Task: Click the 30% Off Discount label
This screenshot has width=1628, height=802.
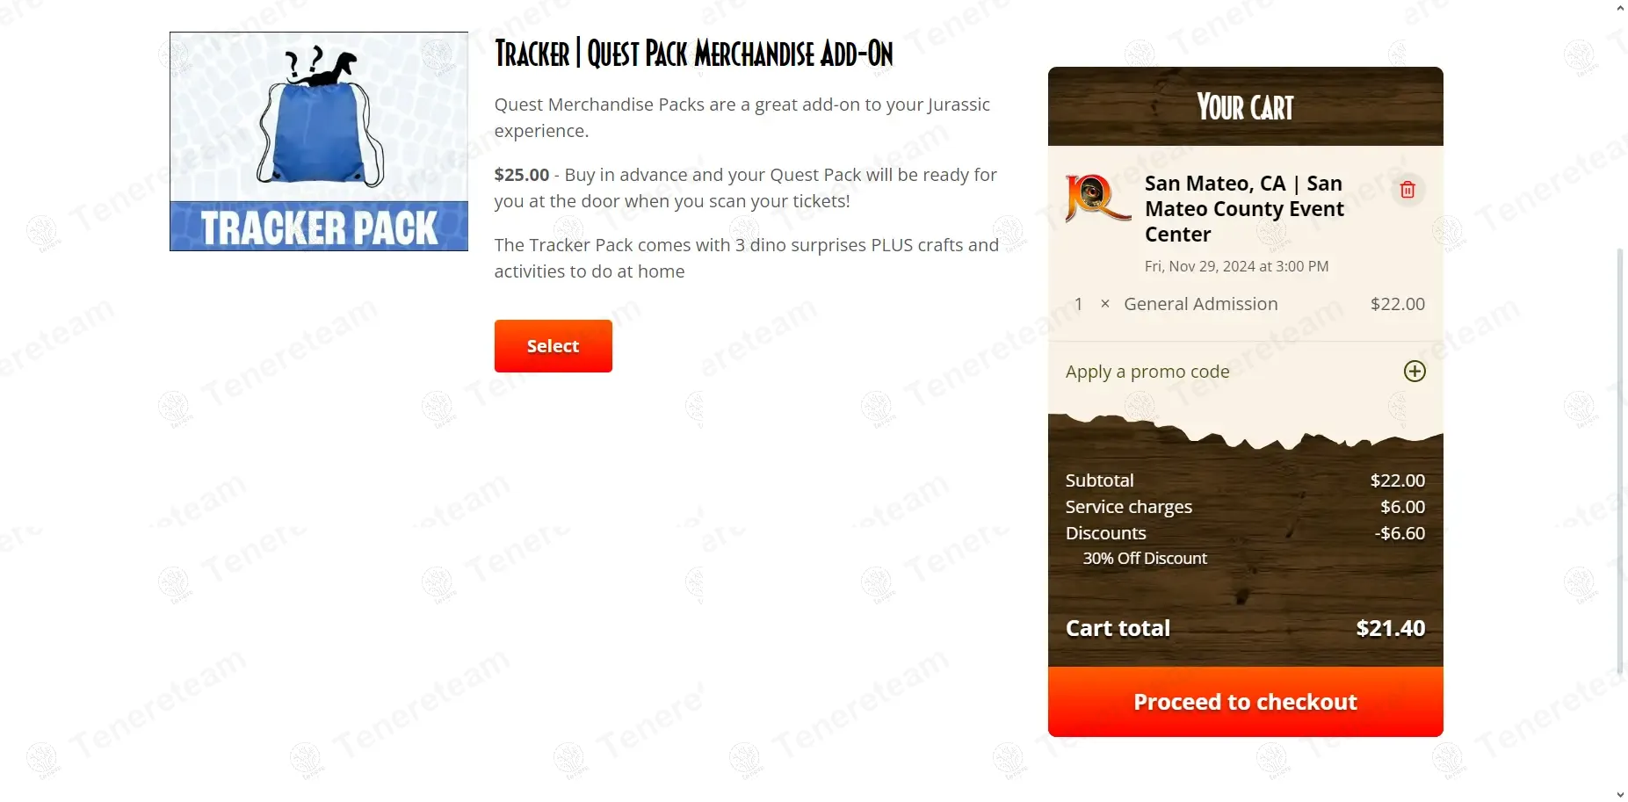Action: point(1145,559)
